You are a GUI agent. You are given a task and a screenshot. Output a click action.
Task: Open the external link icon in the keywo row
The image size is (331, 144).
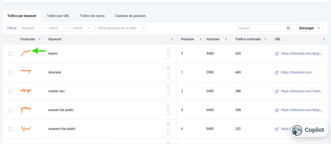(277, 54)
